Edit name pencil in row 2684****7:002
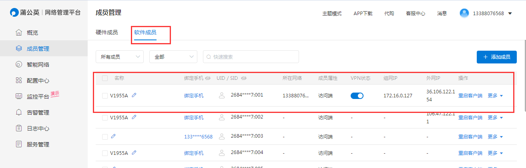Viewport: 526px width, 168px height. [x=134, y=117]
